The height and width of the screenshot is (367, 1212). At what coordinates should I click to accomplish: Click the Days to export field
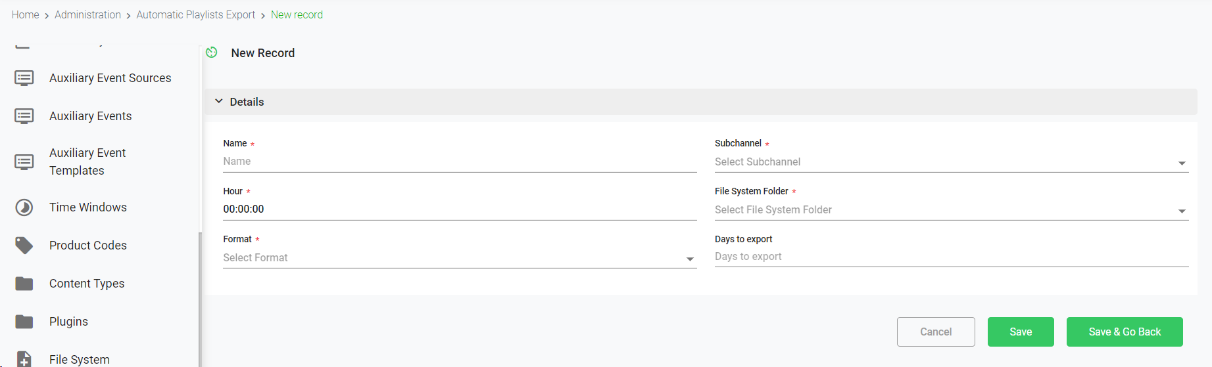point(951,257)
